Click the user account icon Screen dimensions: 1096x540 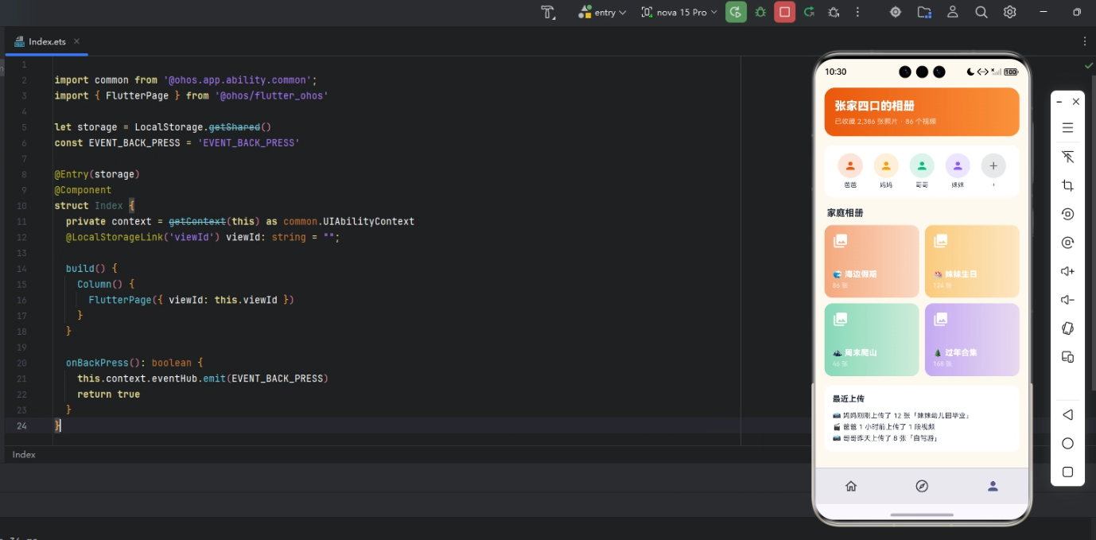coord(953,12)
